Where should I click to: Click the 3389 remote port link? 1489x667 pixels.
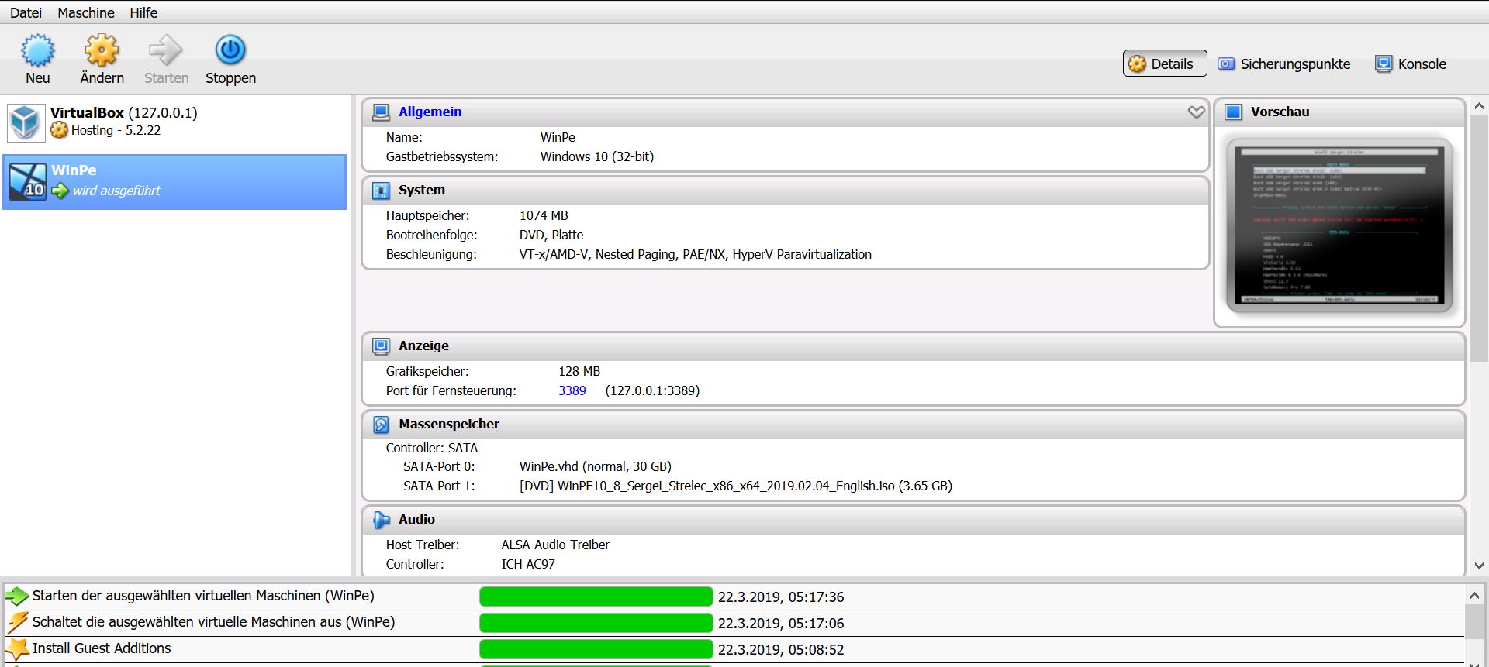click(x=572, y=390)
